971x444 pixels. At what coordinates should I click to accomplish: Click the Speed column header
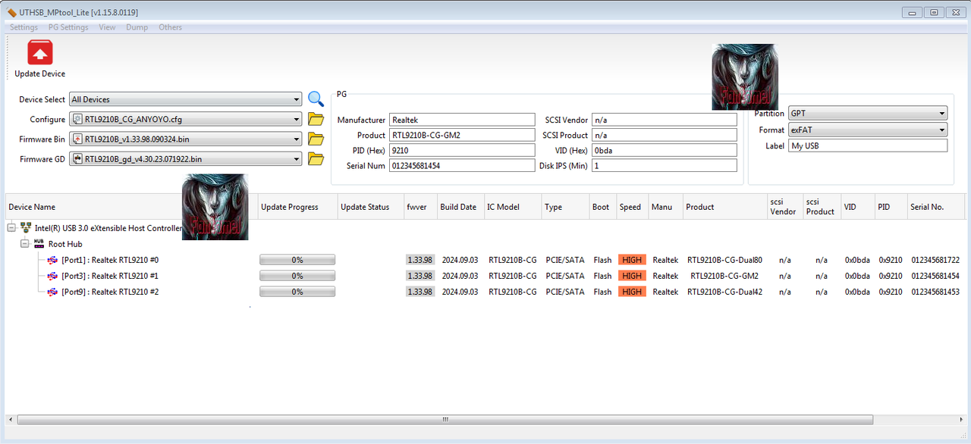click(632, 207)
